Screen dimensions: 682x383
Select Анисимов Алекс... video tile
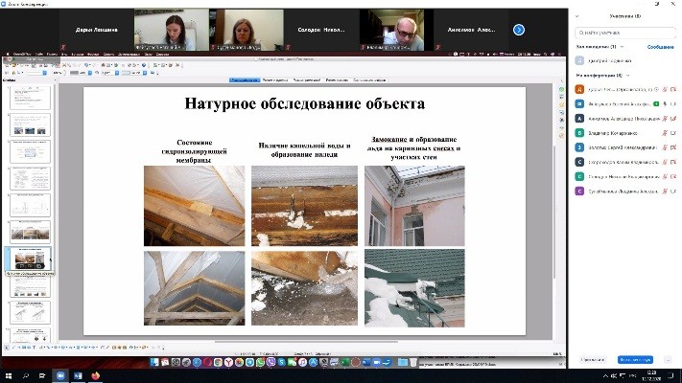(x=471, y=30)
